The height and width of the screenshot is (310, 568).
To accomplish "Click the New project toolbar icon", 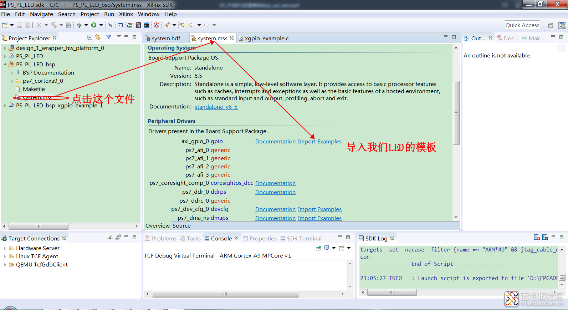I will coord(4,25).
